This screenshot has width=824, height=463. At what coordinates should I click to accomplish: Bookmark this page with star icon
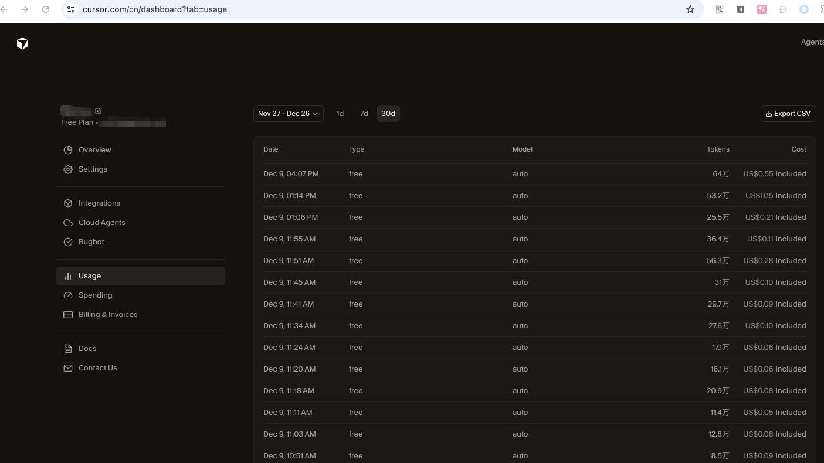(690, 9)
